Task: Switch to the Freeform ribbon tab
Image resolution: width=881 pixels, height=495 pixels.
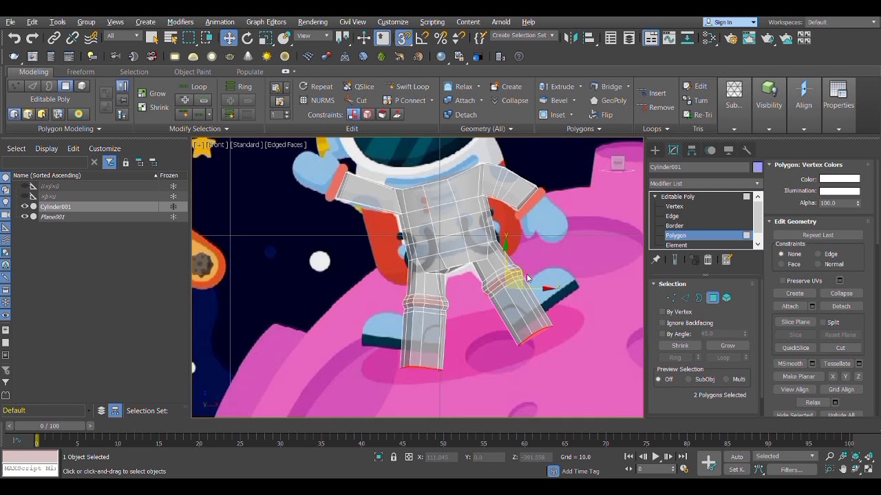Action: click(x=81, y=71)
